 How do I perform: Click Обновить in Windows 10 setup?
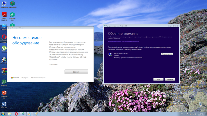coord(170,79)
